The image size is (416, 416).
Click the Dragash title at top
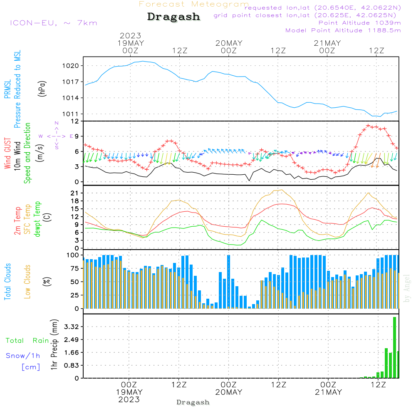(x=173, y=17)
